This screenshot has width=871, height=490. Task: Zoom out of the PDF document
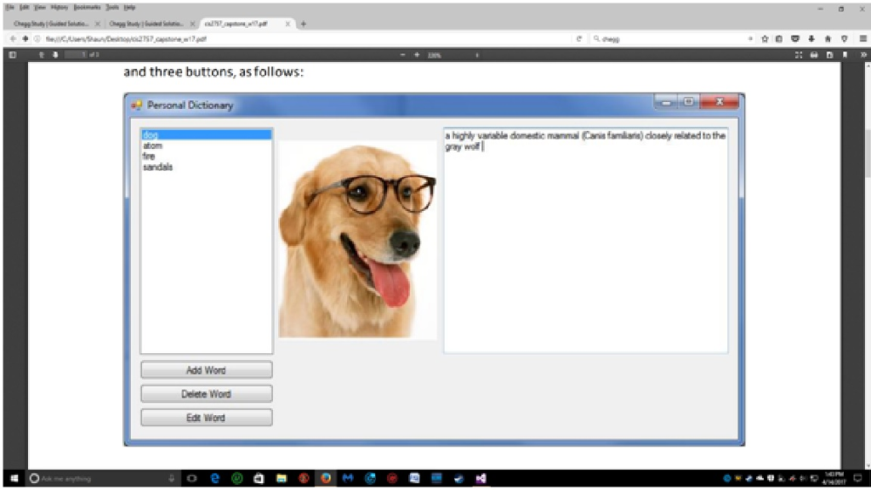[402, 55]
